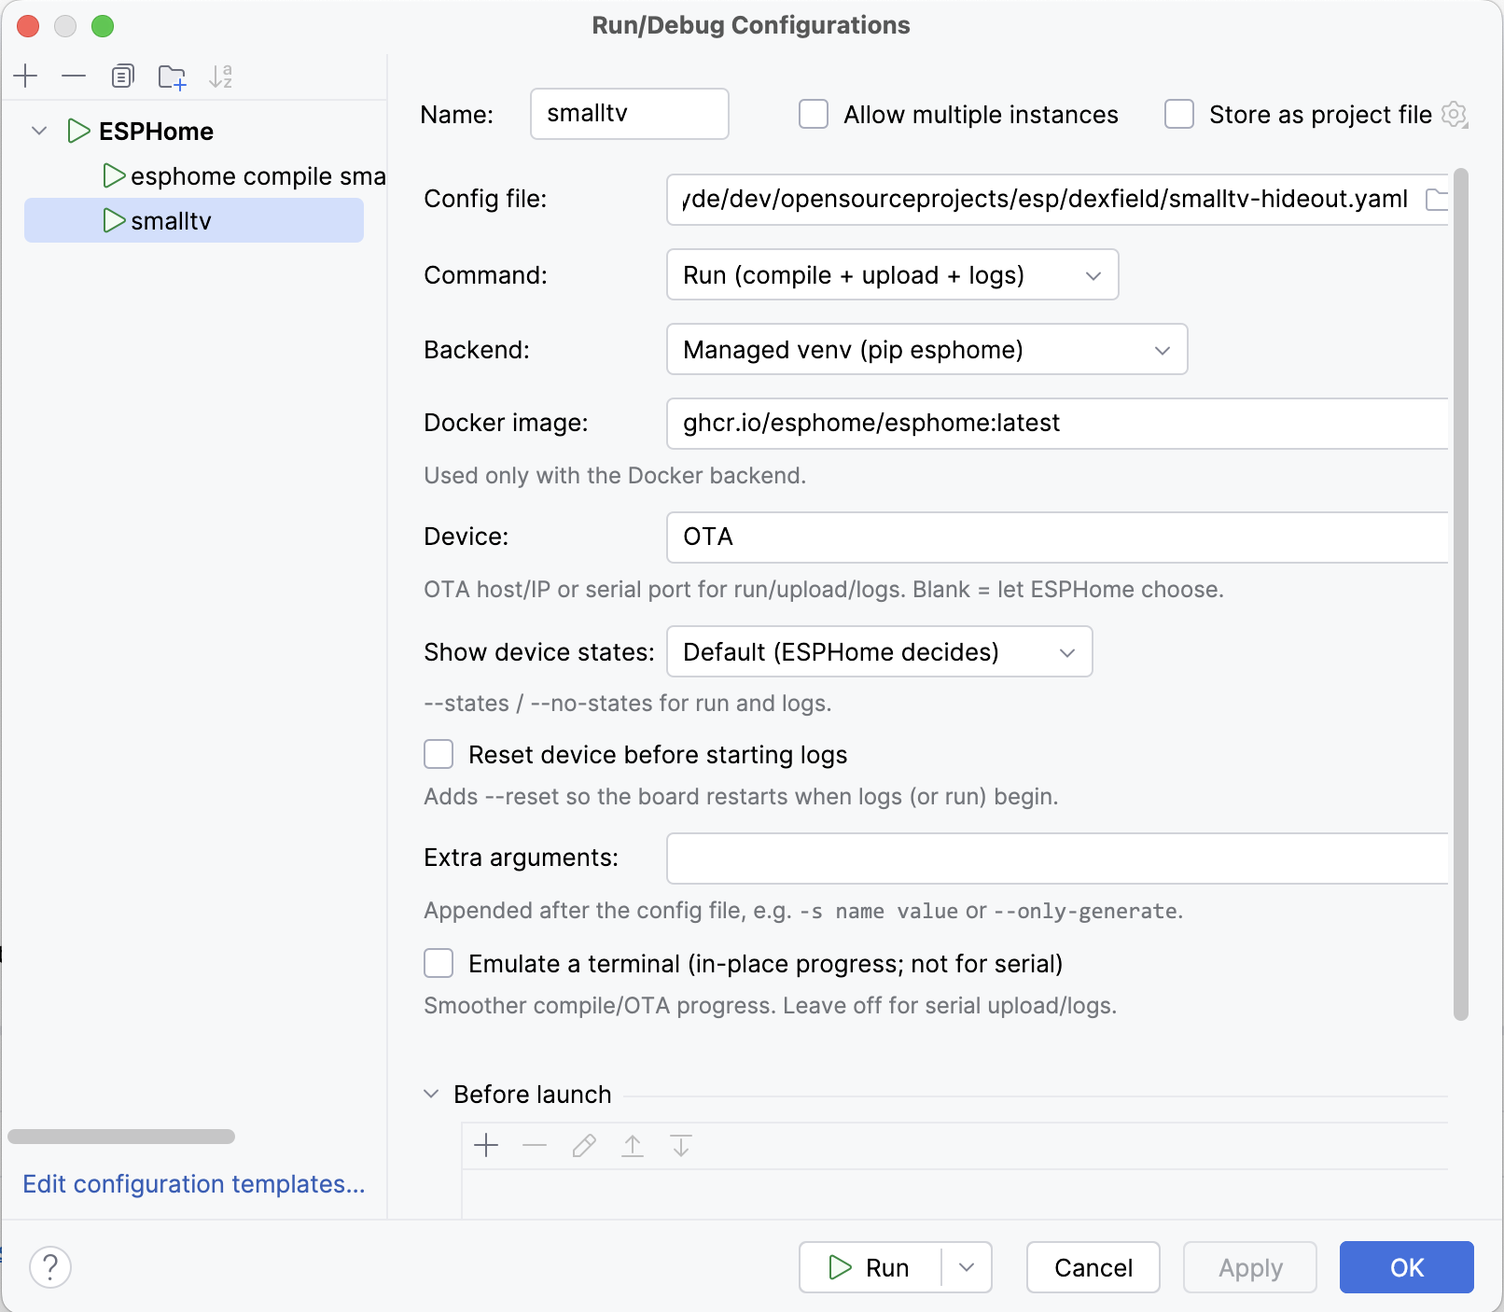Copy the selected configuration

pyautogui.click(x=122, y=76)
